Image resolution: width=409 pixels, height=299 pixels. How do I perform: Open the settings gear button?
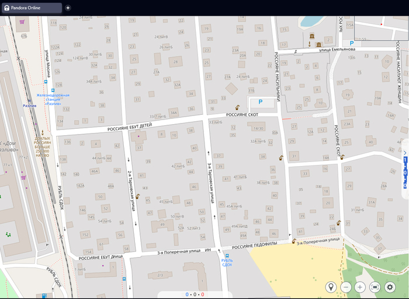coord(390,287)
